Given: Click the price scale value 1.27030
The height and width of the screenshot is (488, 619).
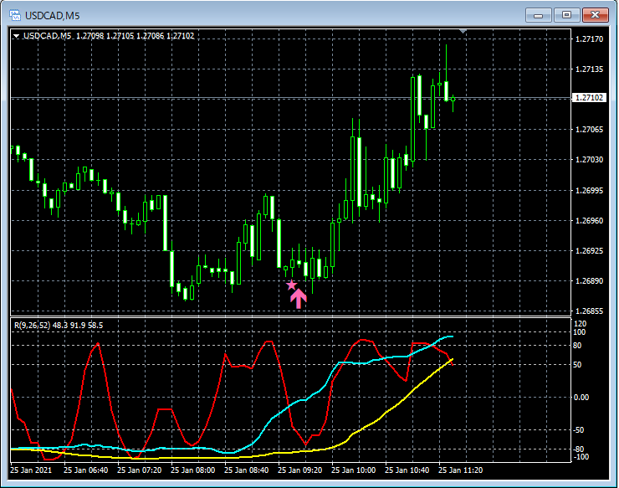Looking at the screenshot, I should pyautogui.click(x=589, y=160).
